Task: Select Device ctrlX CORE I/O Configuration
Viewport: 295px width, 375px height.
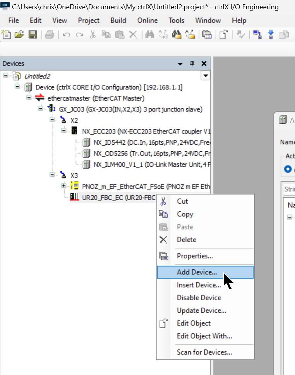Action: click(109, 87)
